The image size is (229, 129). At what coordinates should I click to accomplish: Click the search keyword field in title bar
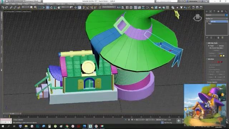tap(166, 1)
